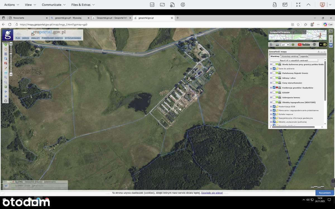The image size is (335, 209).
Task: Expand the Adresy i ulice tree node
Action: click(271, 78)
